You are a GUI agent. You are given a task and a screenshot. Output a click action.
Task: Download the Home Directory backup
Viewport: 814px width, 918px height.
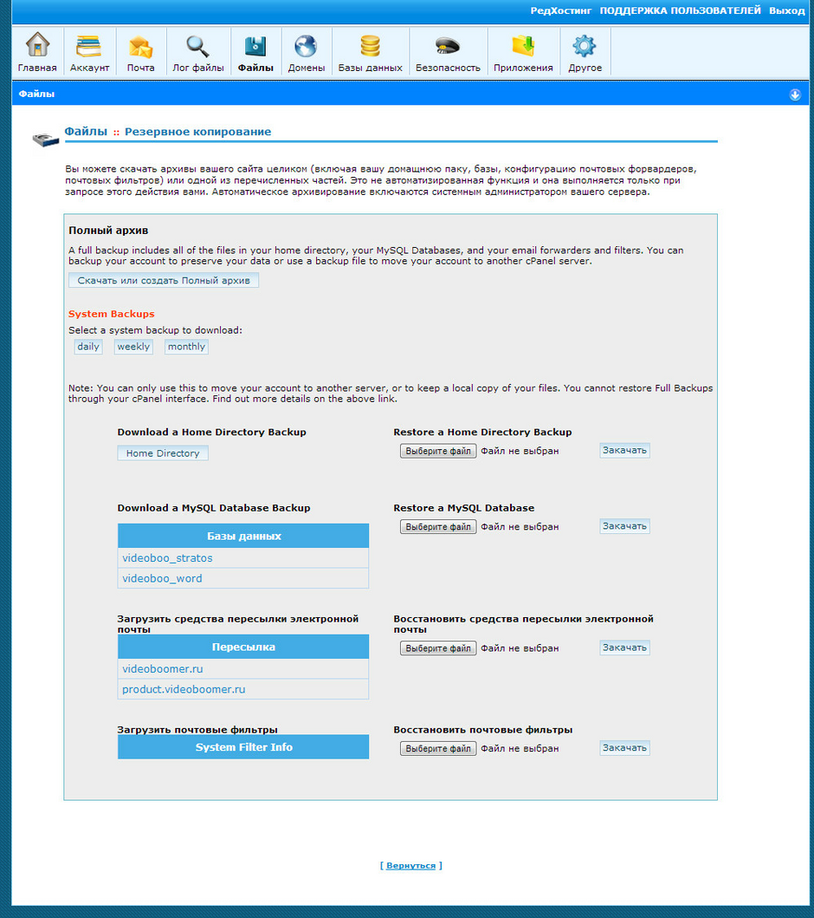point(163,453)
